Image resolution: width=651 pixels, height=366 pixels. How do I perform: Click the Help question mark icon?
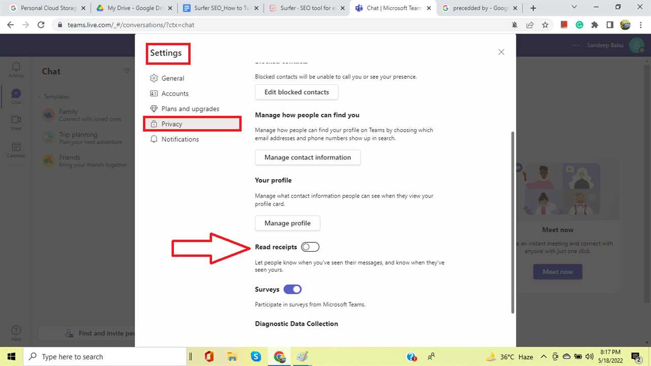16,333
